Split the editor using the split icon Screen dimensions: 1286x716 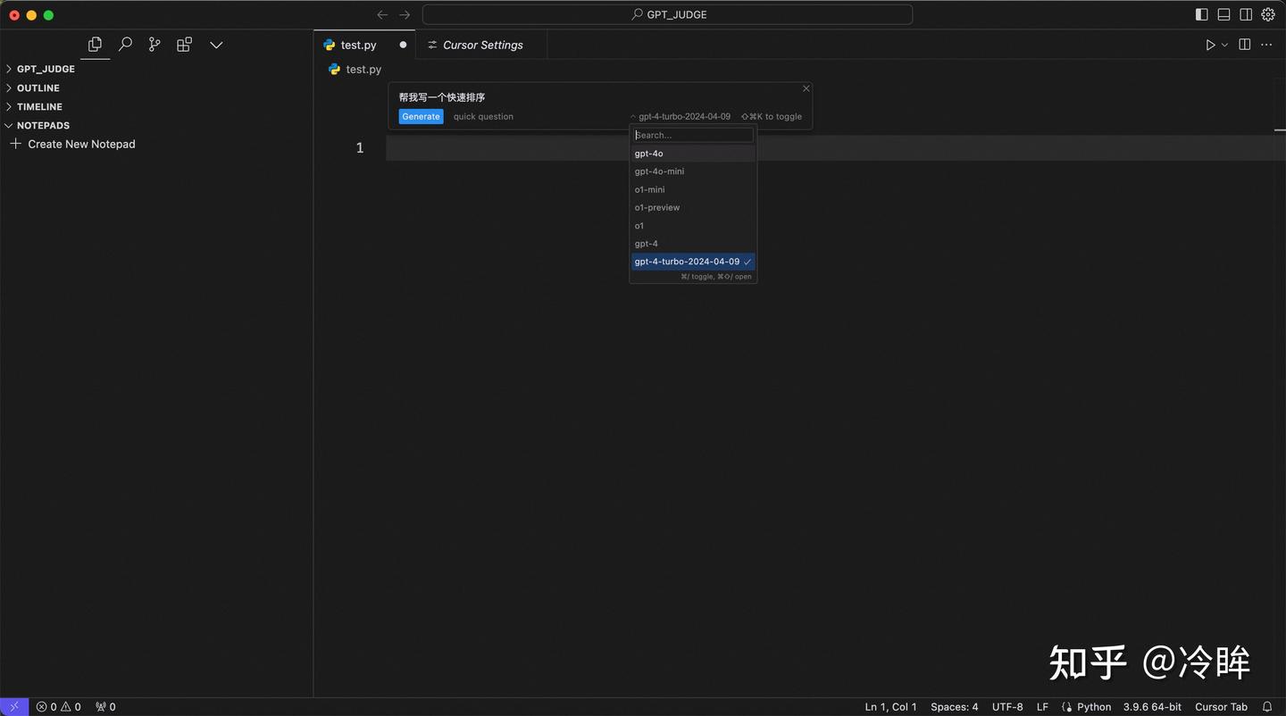(1244, 45)
